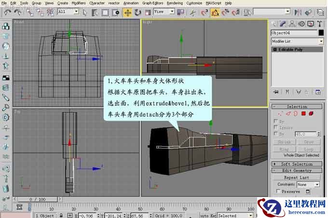Click the Redo arrow icon
328x218 pixels.
click(17, 13)
